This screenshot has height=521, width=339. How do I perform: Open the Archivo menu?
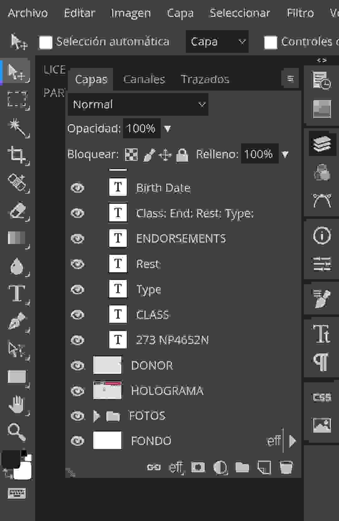(x=28, y=13)
